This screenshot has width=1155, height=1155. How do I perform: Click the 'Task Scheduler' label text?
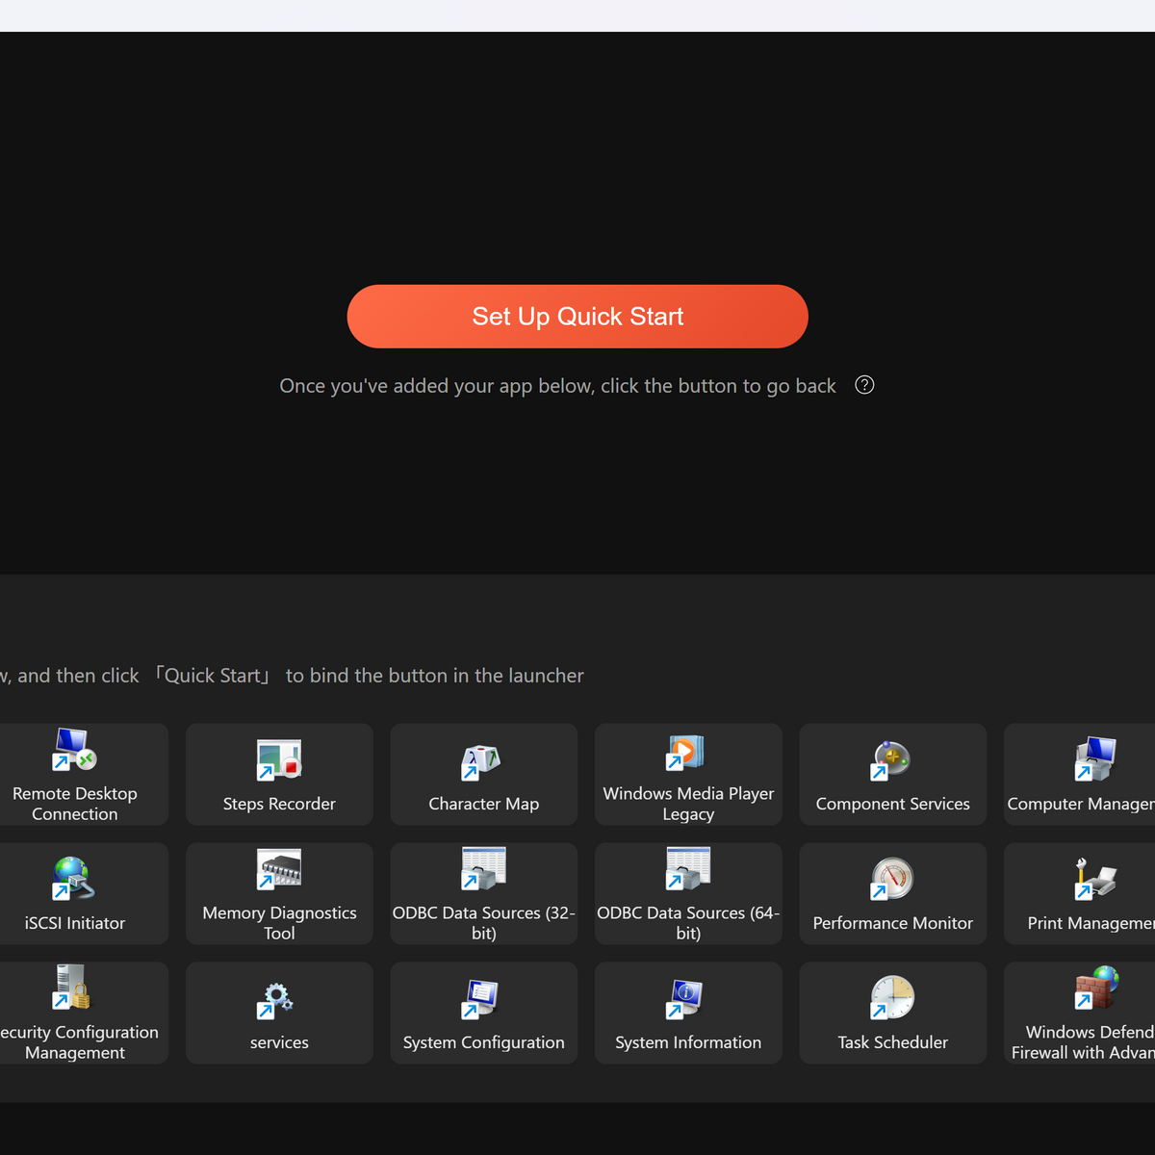tap(892, 1042)
